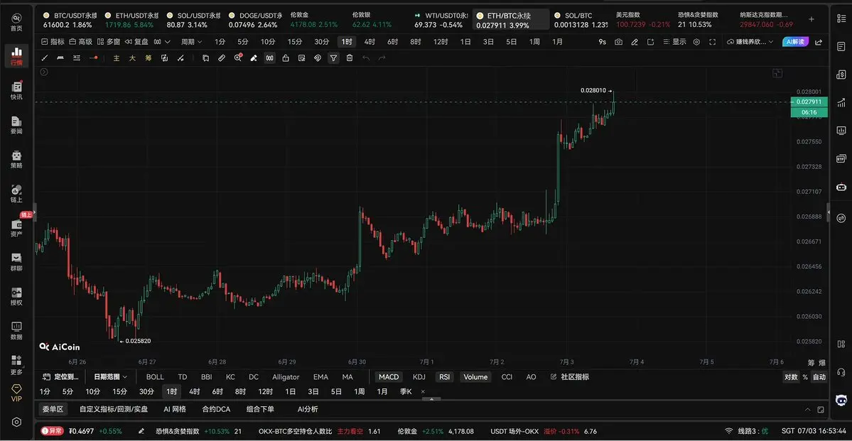Toggle the 大 large-order indicator
This screenshot has width=852, height=441.
click(132, 58)
